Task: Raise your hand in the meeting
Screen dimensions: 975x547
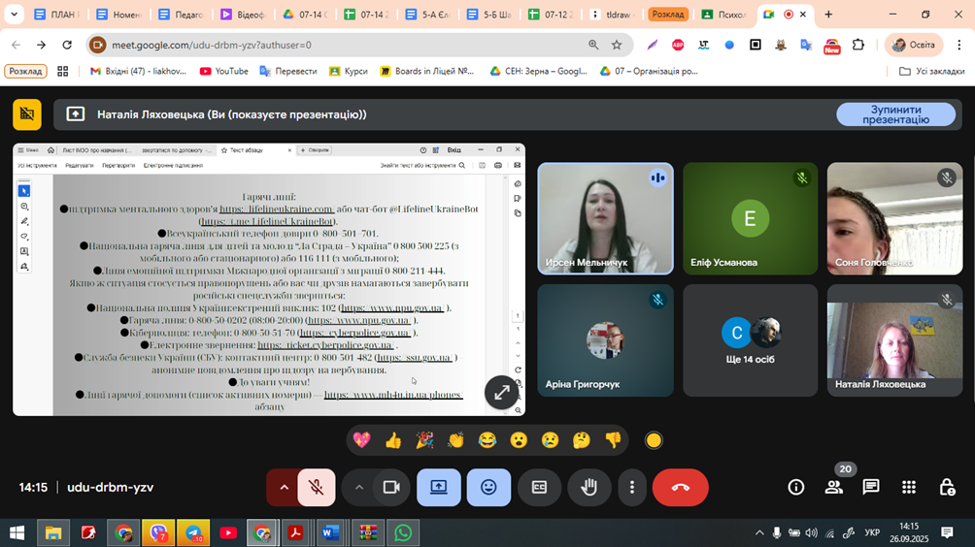Action: pyautogui.click(x=588, y=488)
